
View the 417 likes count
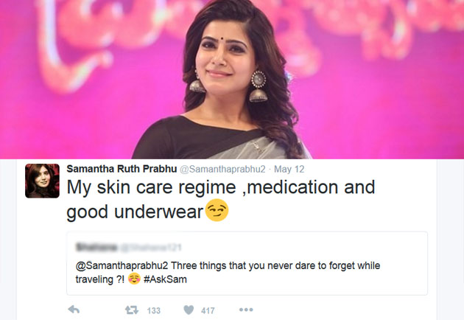coord(208,310)
